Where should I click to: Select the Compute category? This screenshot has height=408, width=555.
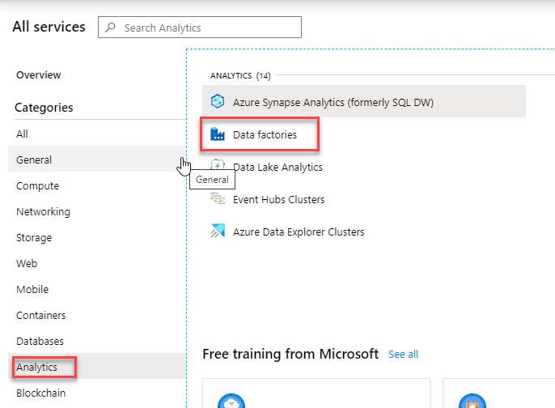pos(97,185)
